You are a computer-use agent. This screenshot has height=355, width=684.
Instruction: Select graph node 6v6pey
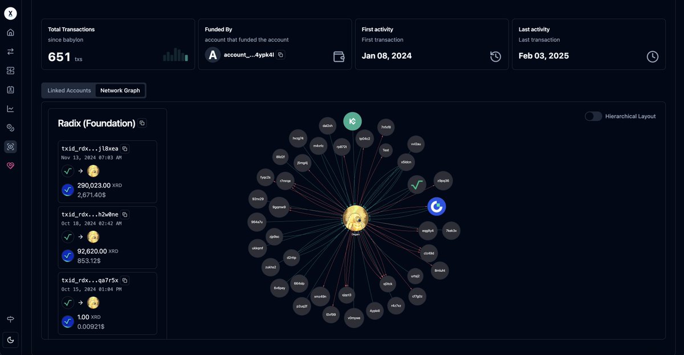pyautogui.click(x=279, y=288)
